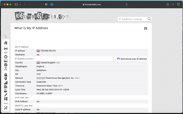The height and width of the screenshot is (114, 183).
Task: Expand the Safari sidebar dropdown chevron
Action: pyautogui.click(x=20, y=4)
